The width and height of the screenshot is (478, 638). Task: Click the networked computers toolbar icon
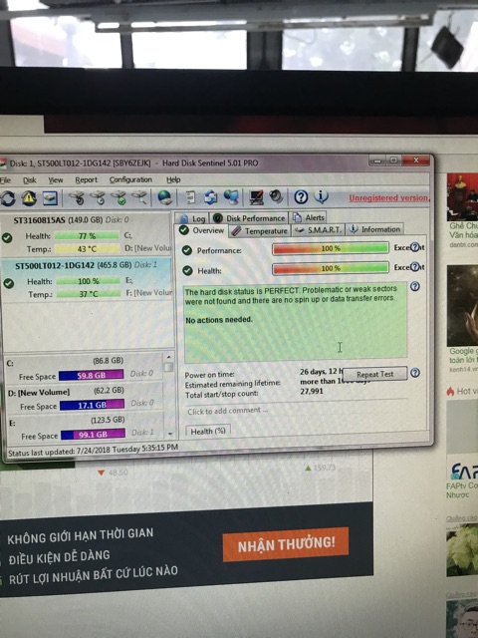[x=231, y=197]
